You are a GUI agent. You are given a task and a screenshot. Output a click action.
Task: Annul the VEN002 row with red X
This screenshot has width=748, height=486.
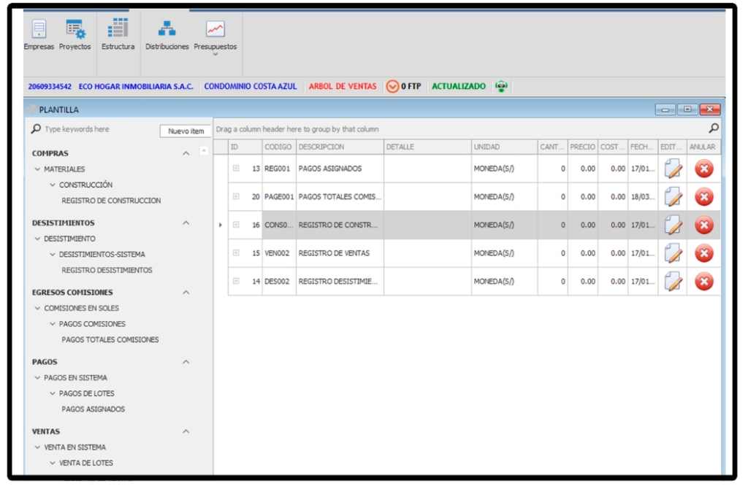click(703, 253)
